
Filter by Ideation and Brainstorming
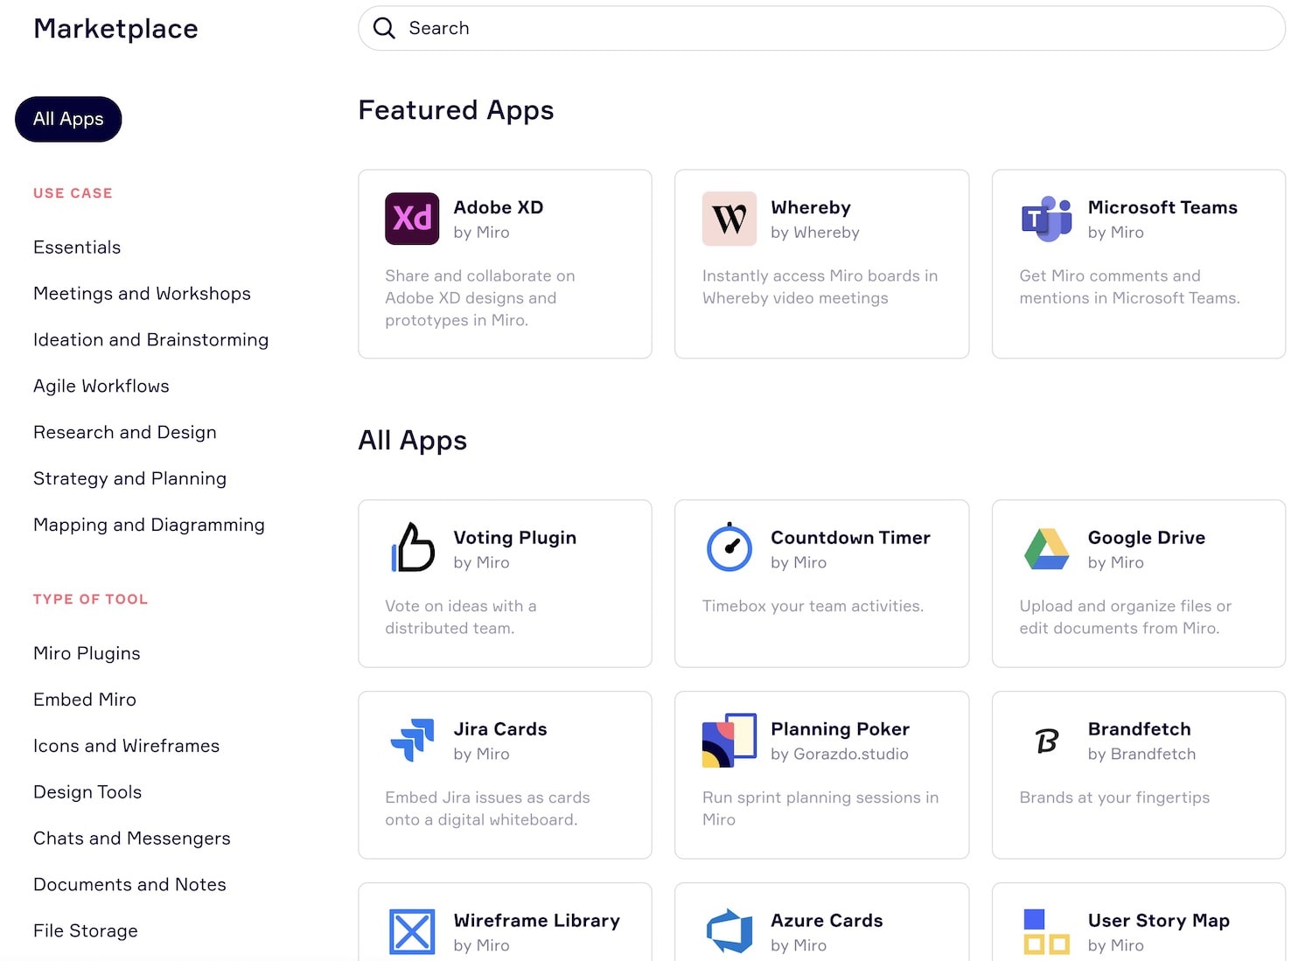pos(150,340)
